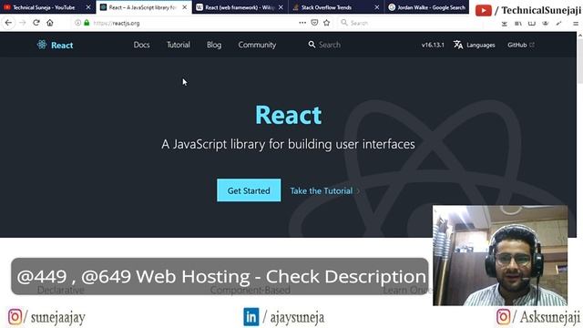Close the Technical Suneja YouTube tab
This screenshot has width=583, height=328.
click(x=88, y=7)
